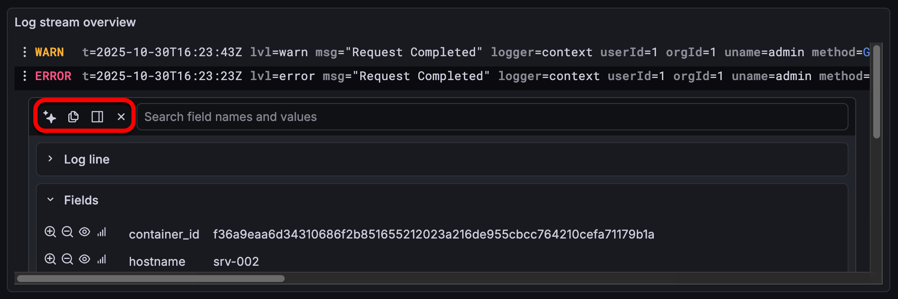898x299 pixels.
Task: Explain log line using the AI sparkle icon
Action: [50, 117]
